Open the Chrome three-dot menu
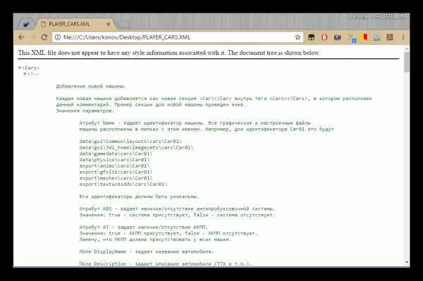 click(x=403, y=37)
